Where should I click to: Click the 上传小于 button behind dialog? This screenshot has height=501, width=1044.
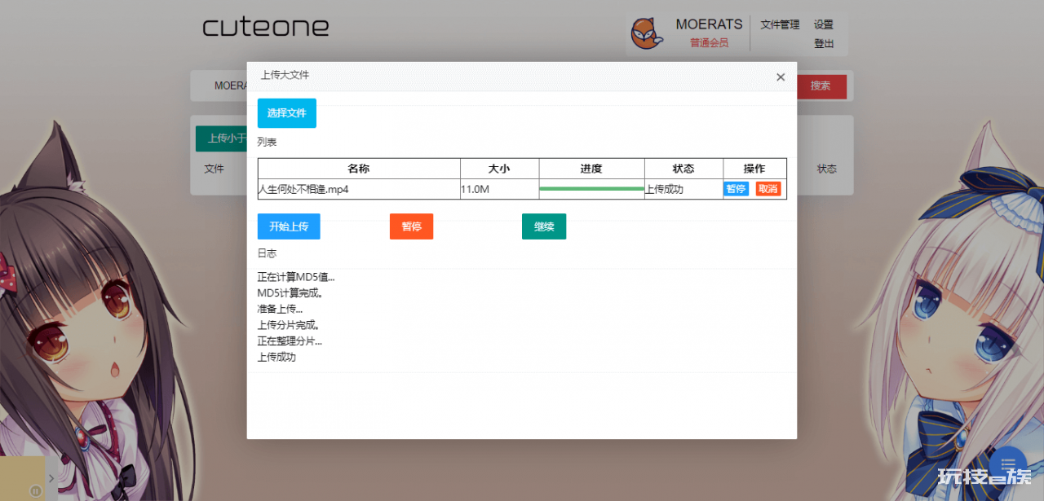(221, 138)
